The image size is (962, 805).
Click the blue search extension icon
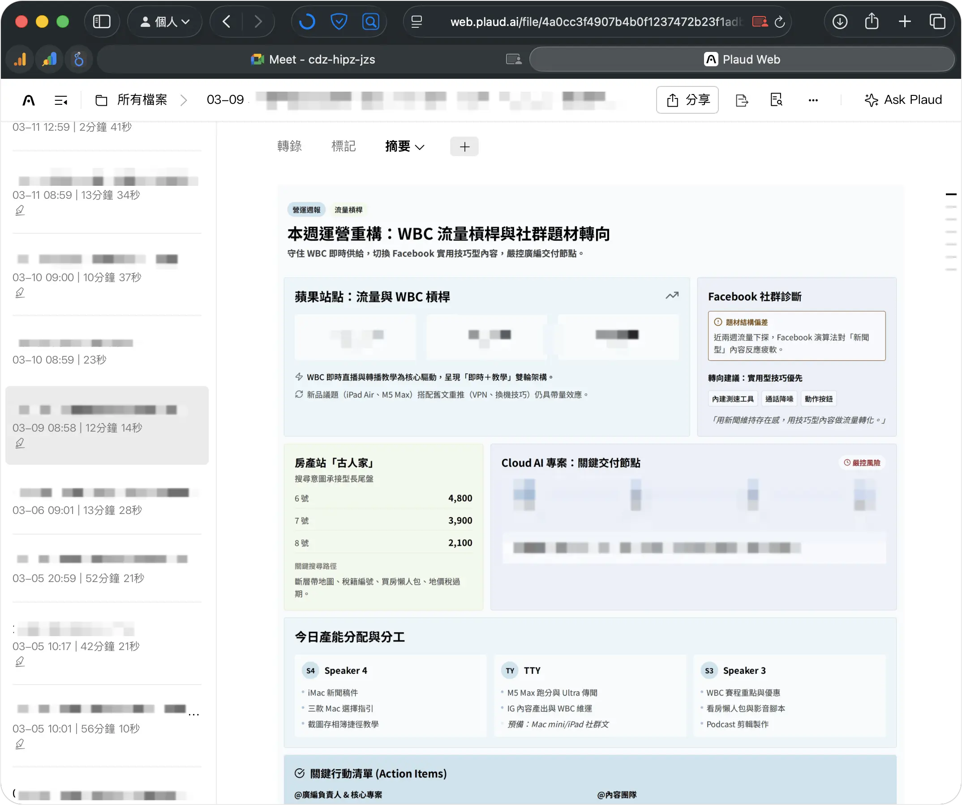[370, 21]
